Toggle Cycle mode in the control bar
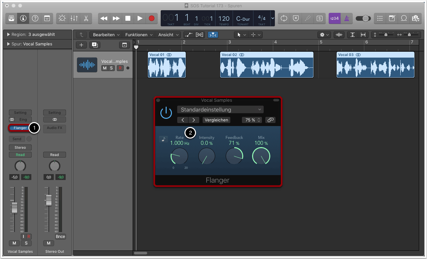Screen dimensions: 427x259 [284, 18]
